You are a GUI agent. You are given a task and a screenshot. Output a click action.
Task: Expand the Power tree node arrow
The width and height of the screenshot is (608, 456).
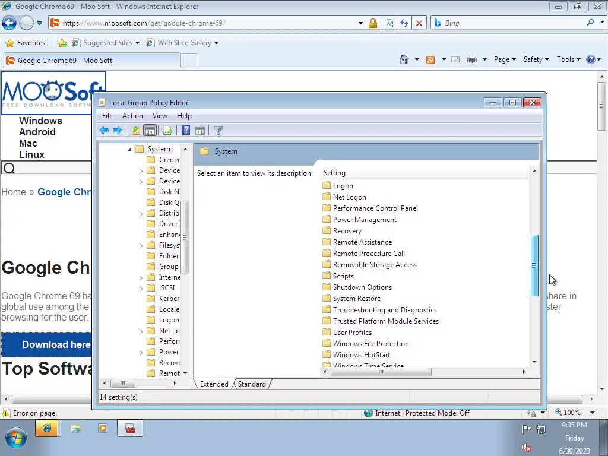point(141,353)
